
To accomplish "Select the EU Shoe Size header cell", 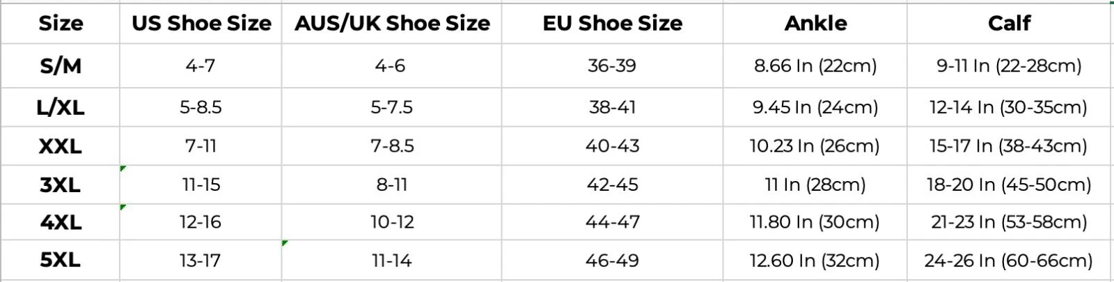I will coord(612,24).
